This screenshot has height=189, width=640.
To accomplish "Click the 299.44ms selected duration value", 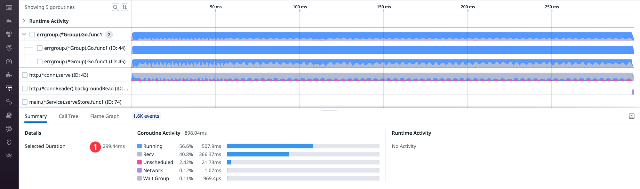I will pos(114,146).
